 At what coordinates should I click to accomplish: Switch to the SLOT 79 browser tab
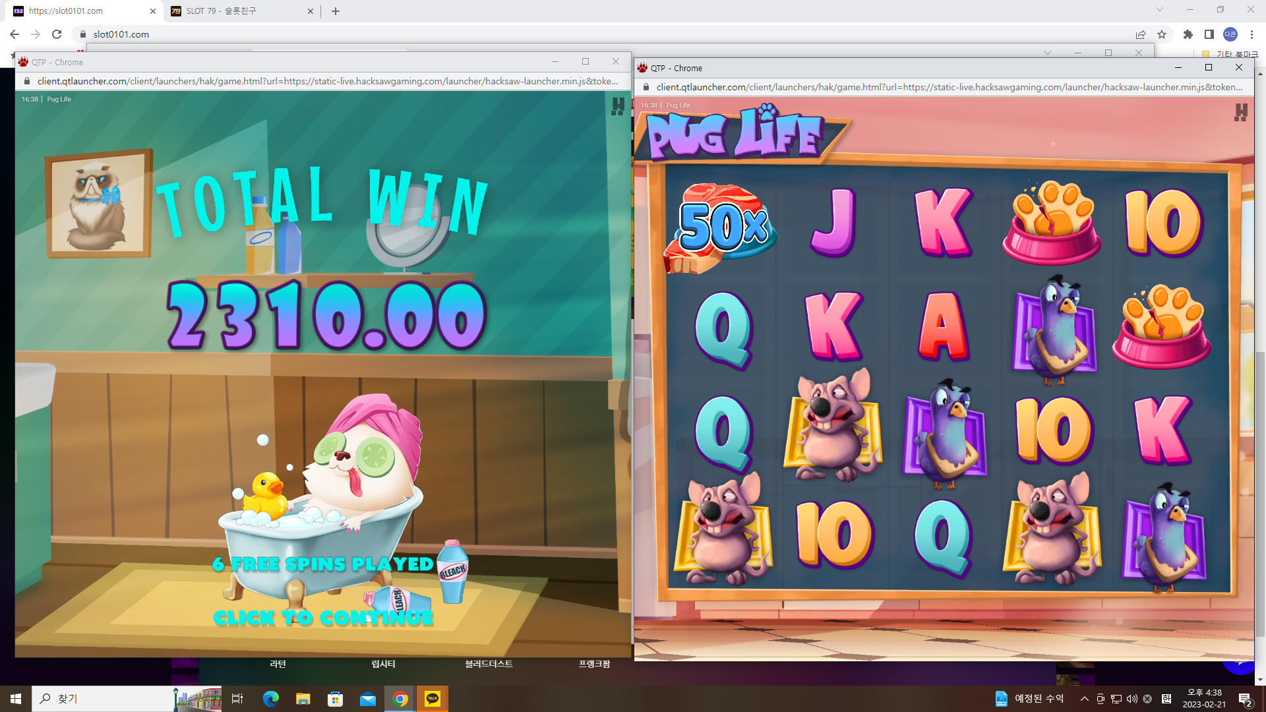coord(242,11)
